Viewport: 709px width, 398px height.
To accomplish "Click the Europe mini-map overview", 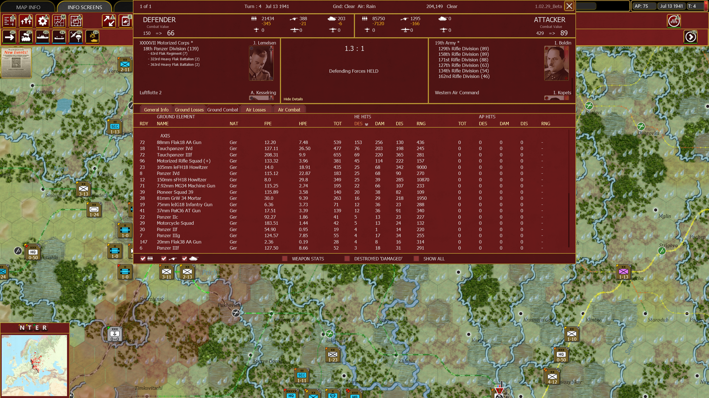I will click(34, 365).
